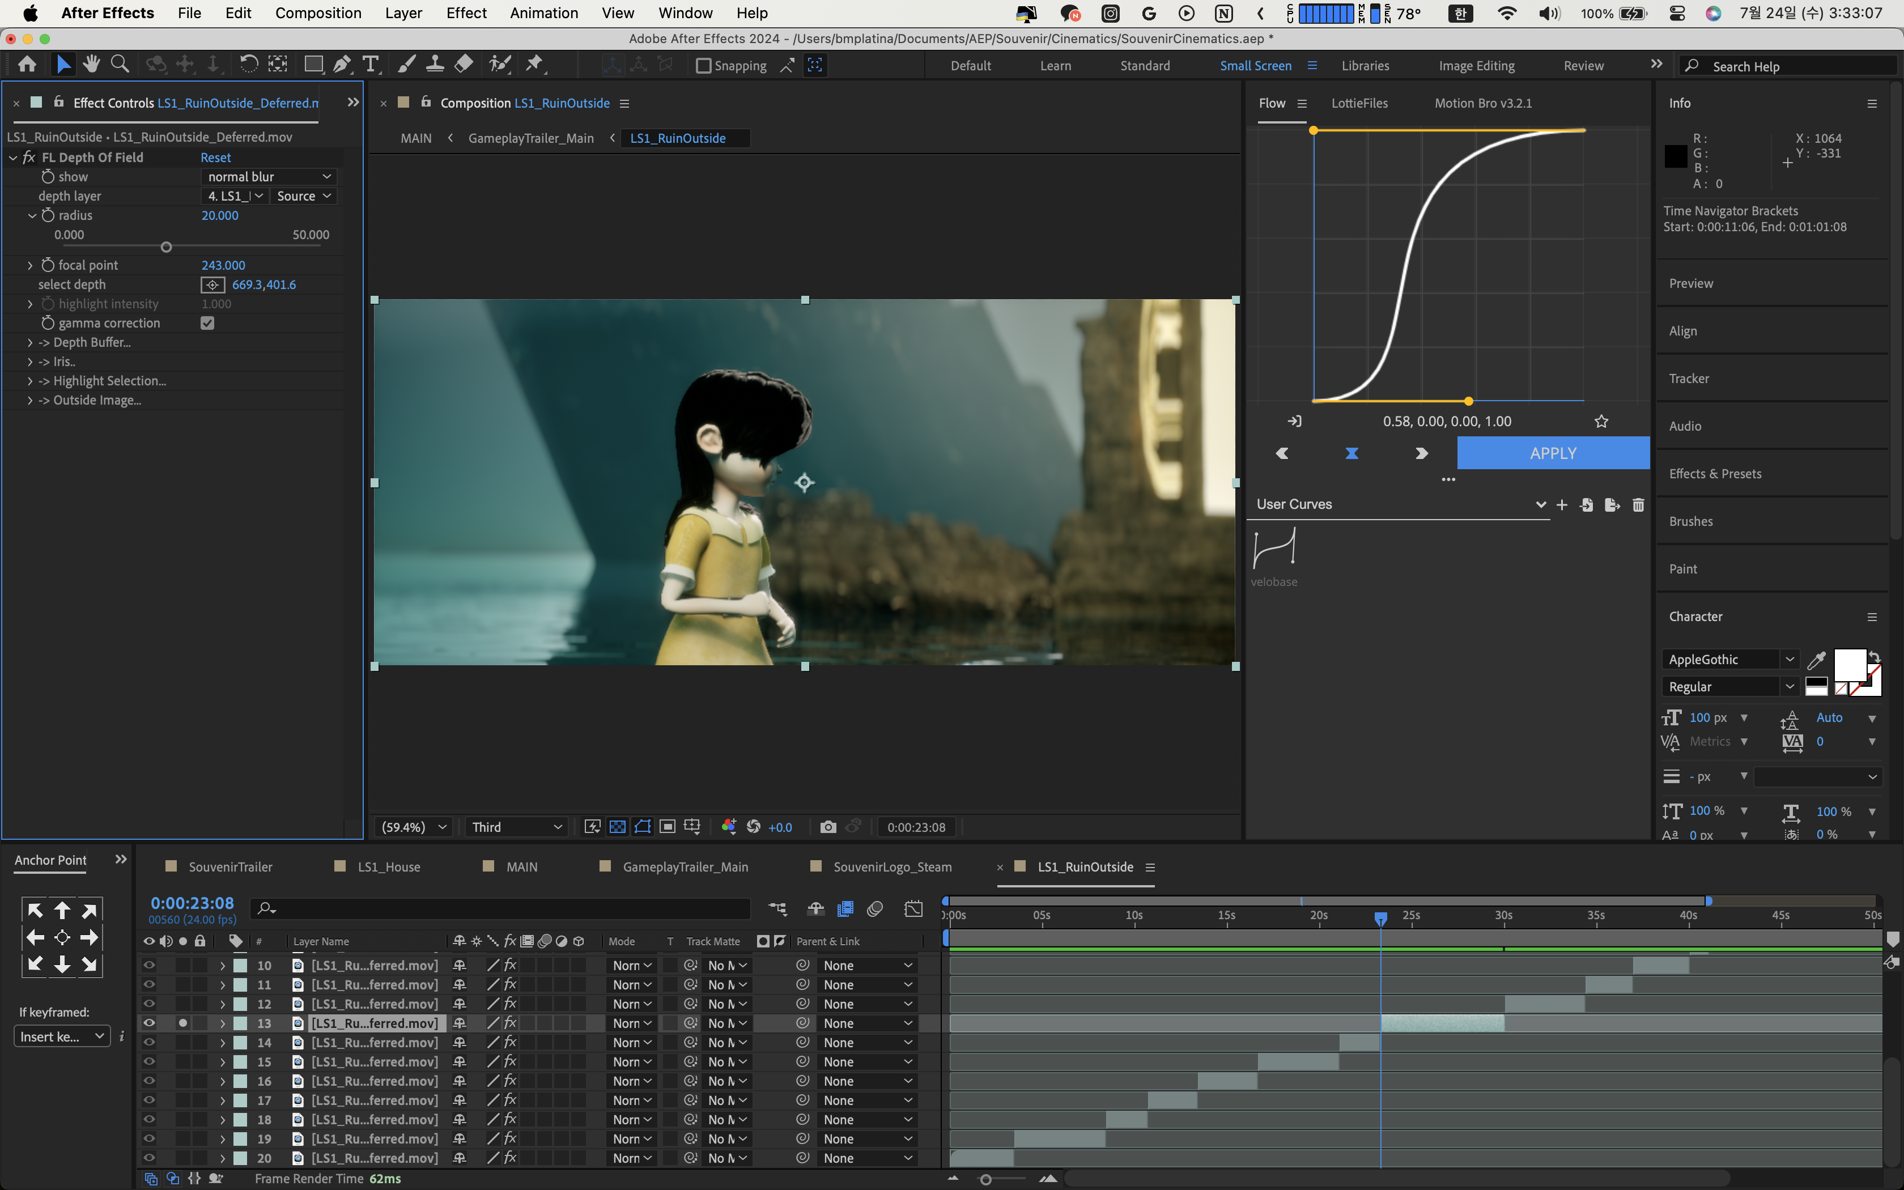Screen dimensions: 1904x1190
Task: Toggle the FL Depth Of Field fx switch
Action: (29, 158)
